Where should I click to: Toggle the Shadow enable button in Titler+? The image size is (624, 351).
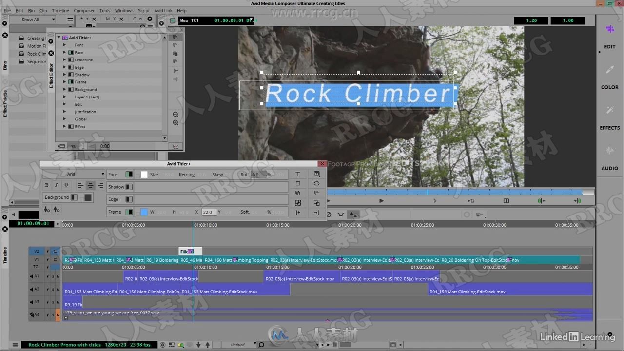click(x=129, y=187)
